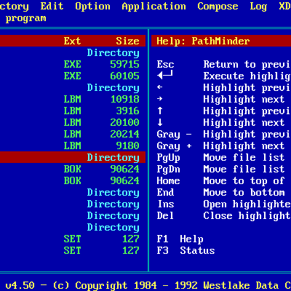Click the up arrow key symbol
Viewport: 291px width, 291px height.
[159, 111]
